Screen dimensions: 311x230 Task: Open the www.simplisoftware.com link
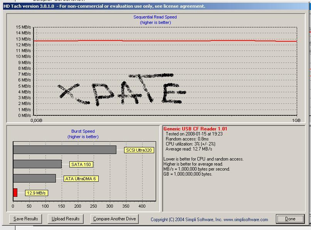(x=246, y=220)
